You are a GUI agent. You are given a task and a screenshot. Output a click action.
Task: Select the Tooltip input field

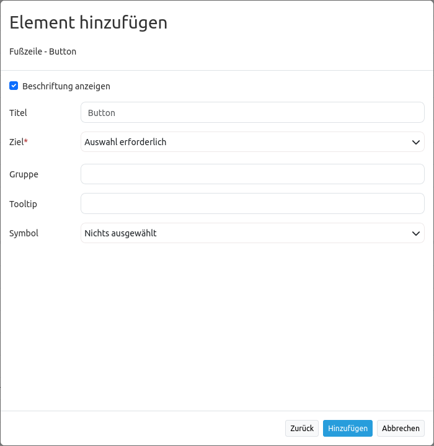[x=252, y=203]
